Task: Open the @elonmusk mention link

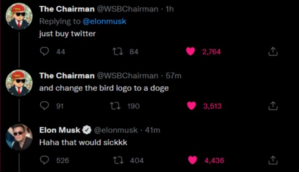Action: click(x=104, y=21)
